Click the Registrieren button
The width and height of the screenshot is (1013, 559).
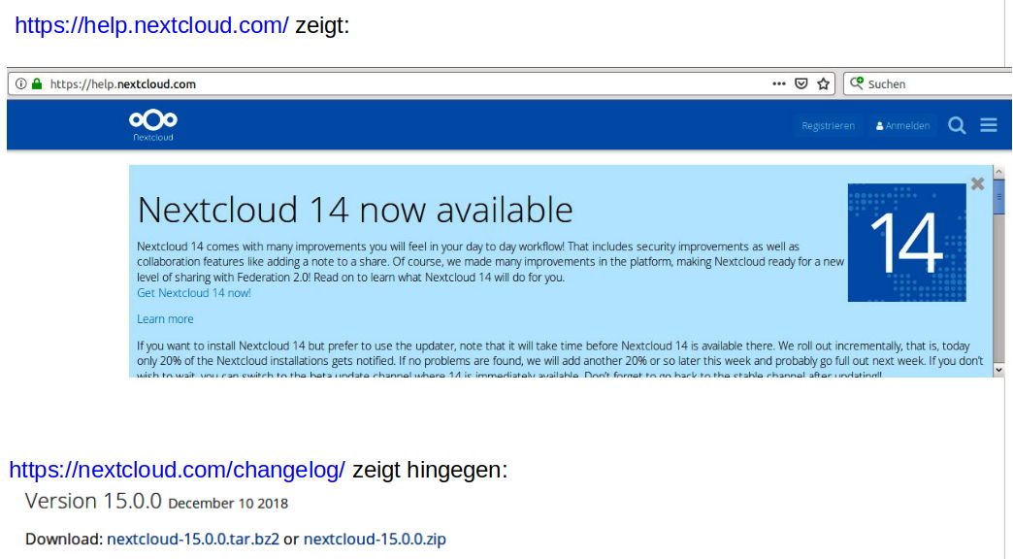point(829,126)
